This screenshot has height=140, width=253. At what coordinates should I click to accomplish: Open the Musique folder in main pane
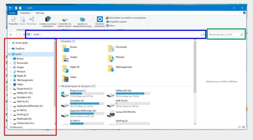click(x=111, y=59)
